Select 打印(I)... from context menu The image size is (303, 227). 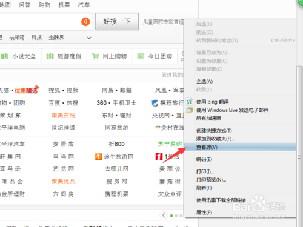[x=205, y=171]
